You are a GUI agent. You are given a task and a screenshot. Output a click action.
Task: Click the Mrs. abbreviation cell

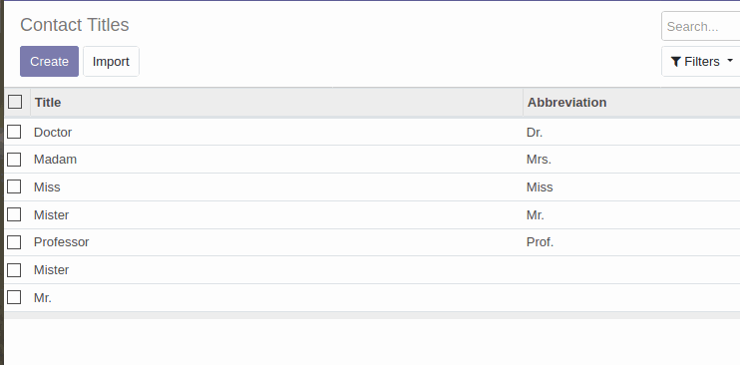tap(539, 160)
